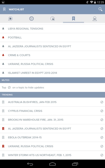
Task: Bookmark Ebola Outbreak 2014-15 topic
Action: coord(3,137)
